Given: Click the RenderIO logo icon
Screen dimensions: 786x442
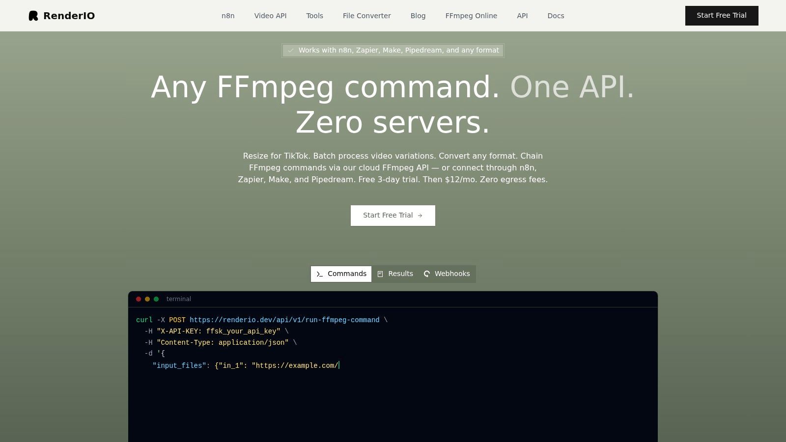Looking at the screenshot, I should coord(33,16).
